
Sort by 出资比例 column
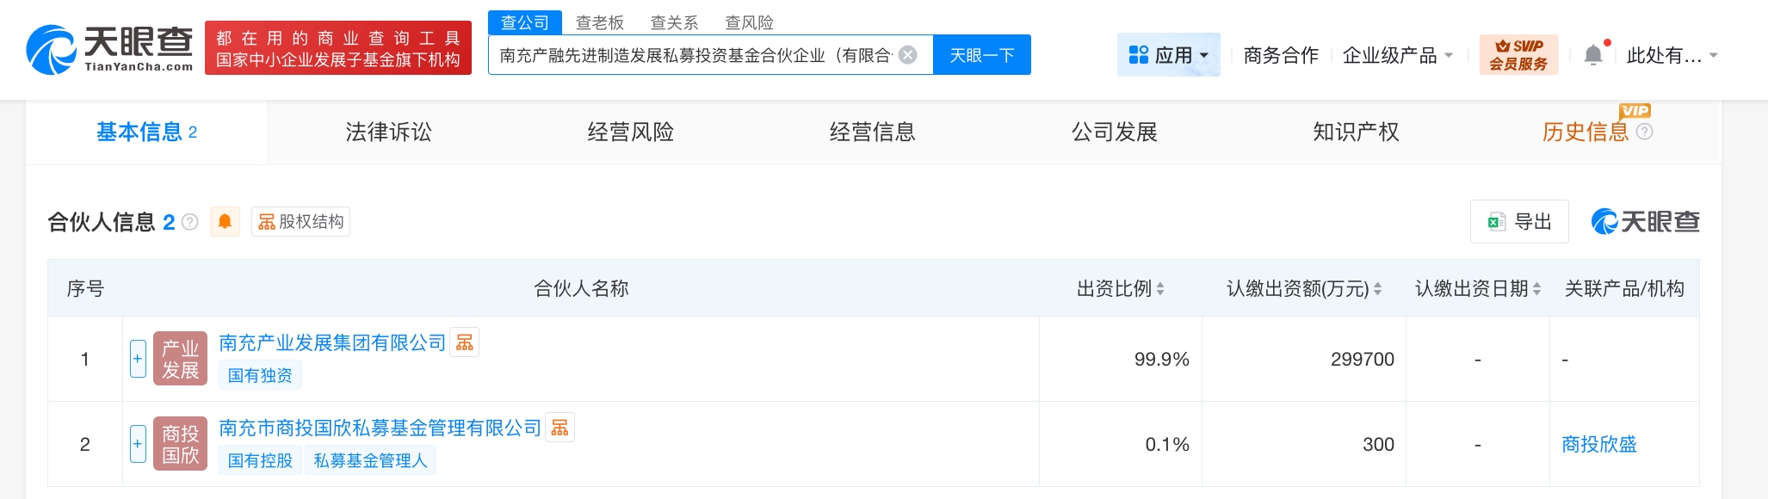coord(1160,289)
